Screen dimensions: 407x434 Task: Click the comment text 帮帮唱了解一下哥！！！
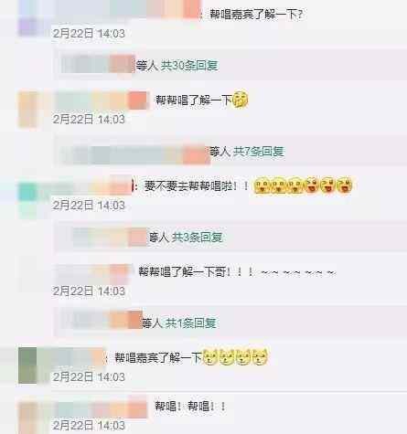point(197,271)
